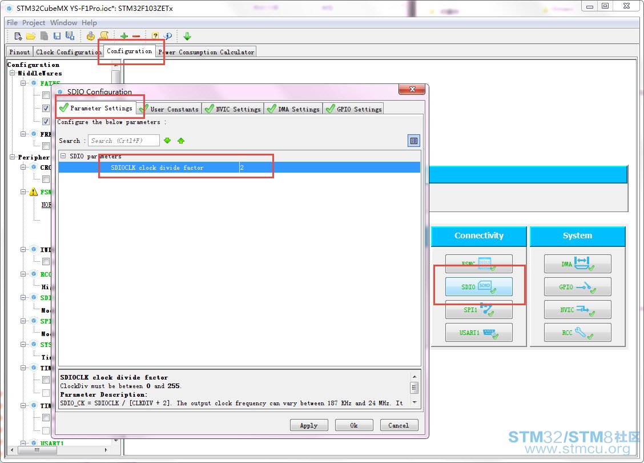The height and width of the screenshot is (463, 644).
Task: Collapse the IWDG tree node
Action: coord(23,249)
